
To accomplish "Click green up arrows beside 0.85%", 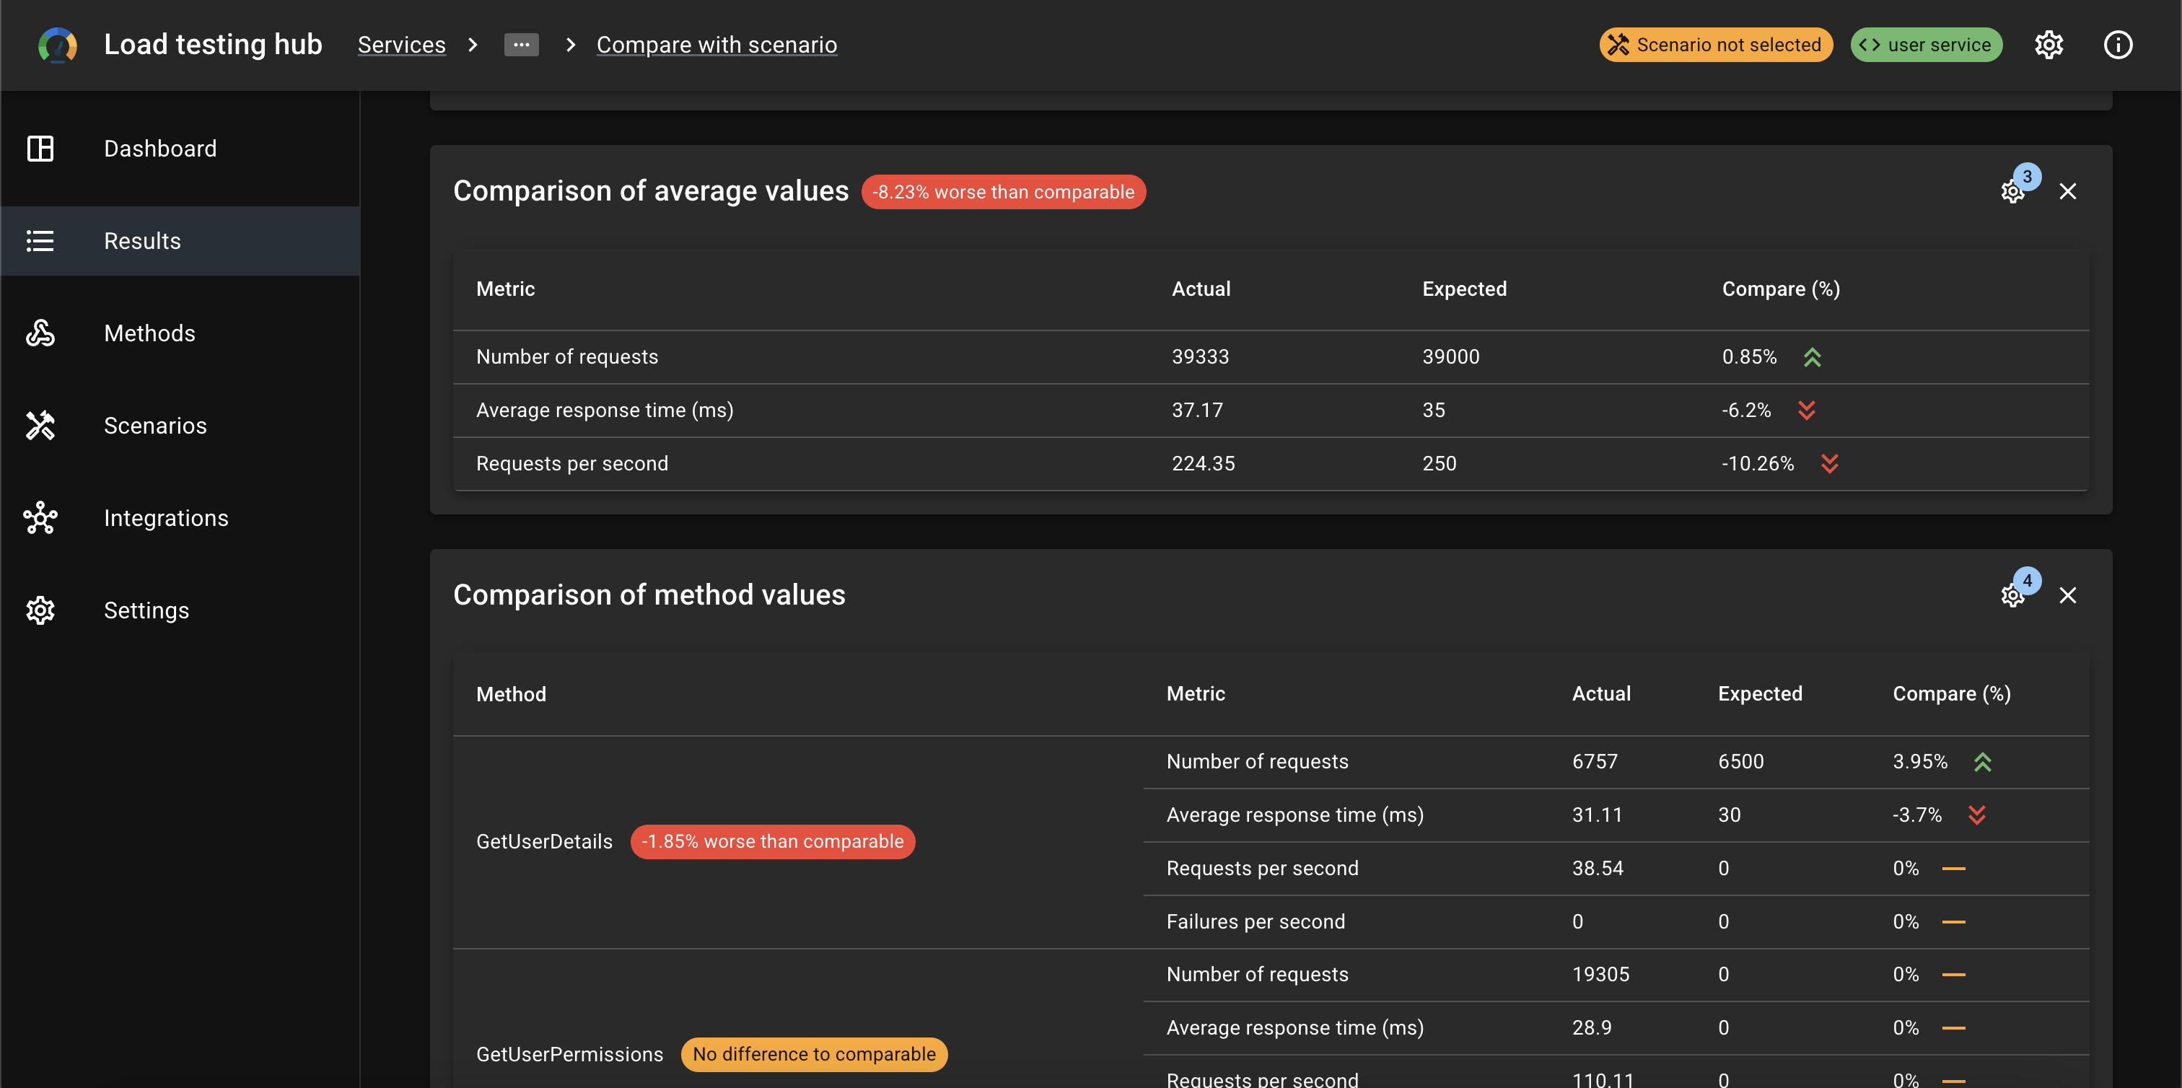I will click(x=1812, y=357).
